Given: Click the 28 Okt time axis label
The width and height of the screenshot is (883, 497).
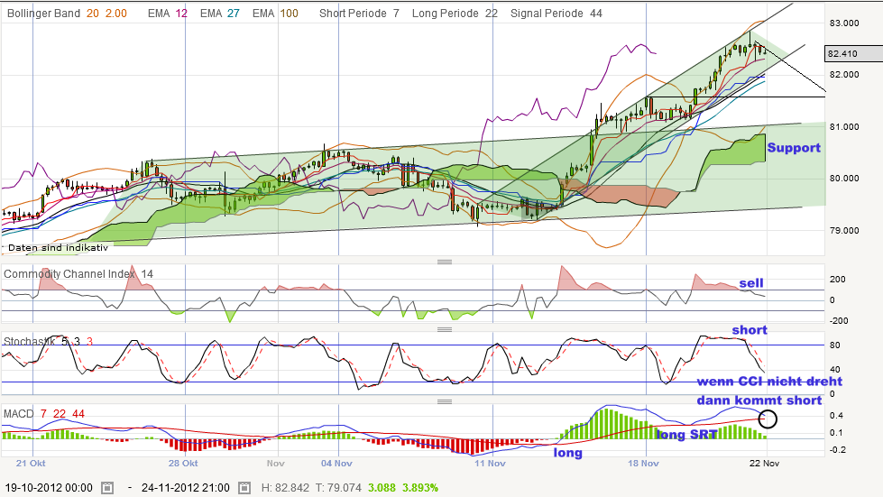Looking at the screenshot, I should pyautogui.click(x=183, y=464).
